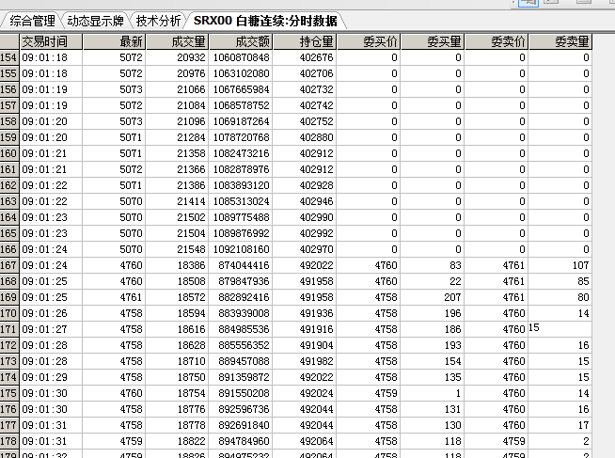Select row header 154
615x458 pixels.
coord(9,57)
